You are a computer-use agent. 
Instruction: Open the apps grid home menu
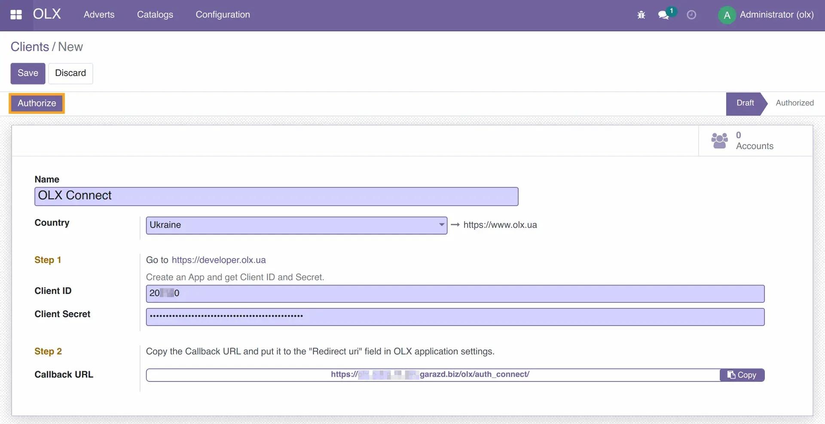point(16,15)
